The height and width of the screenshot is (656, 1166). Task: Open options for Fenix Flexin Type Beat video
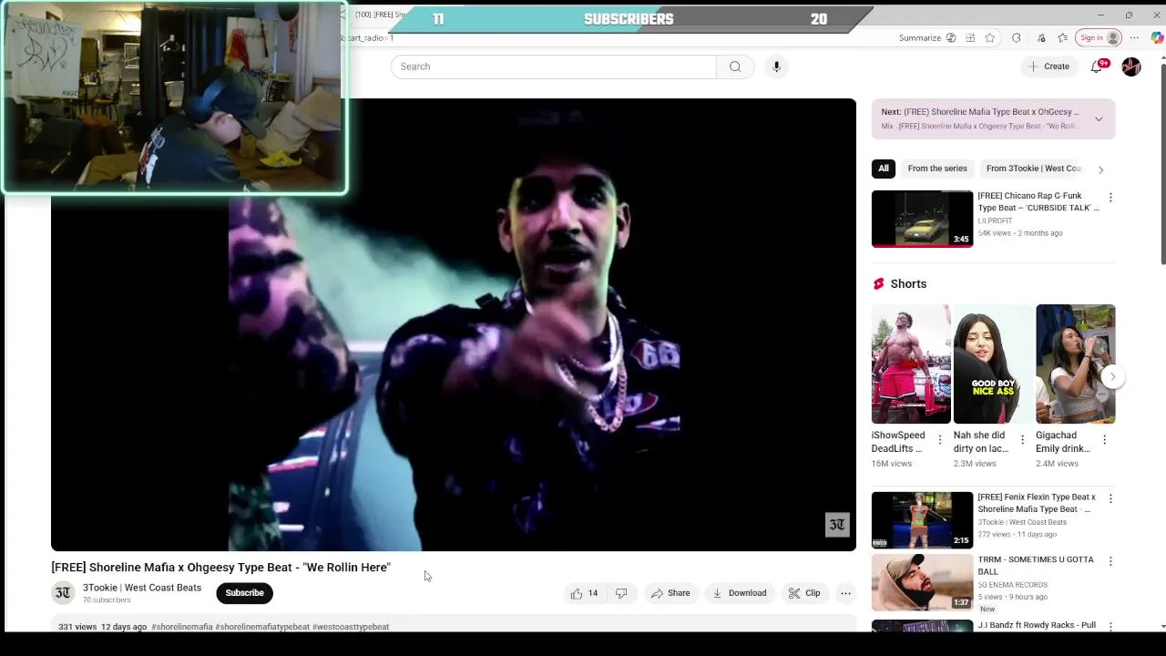click(1110, 499)
